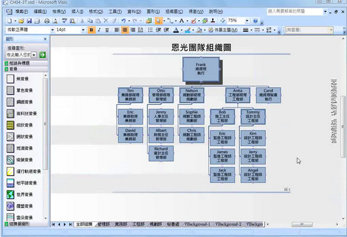Click the Open folder icon
This screenshot has height=237, width=347.
click(x=21, y=21)
